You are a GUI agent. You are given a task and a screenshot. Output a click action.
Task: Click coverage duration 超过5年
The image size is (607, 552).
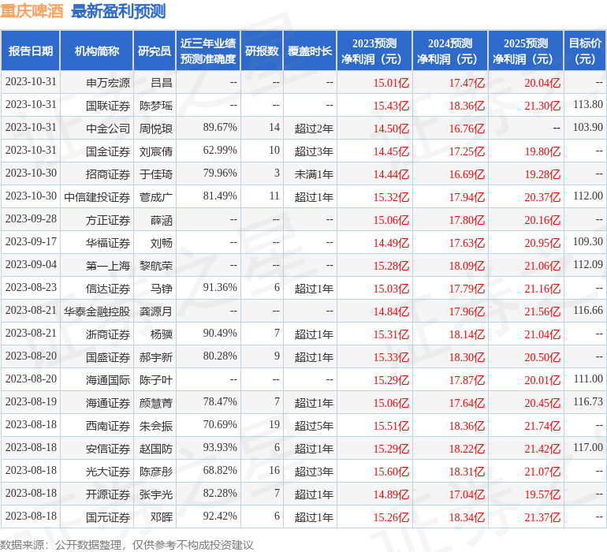pos(314,426)
